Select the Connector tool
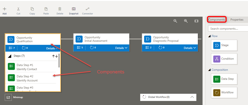 click(x=87, y=11)
